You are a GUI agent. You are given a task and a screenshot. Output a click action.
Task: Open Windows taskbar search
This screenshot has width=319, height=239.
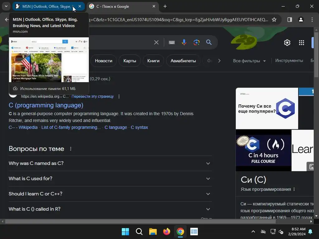(139, 232)
